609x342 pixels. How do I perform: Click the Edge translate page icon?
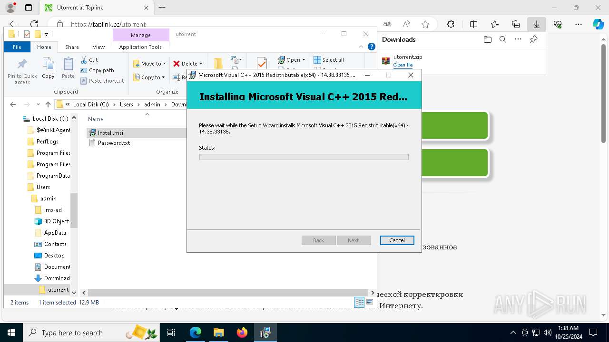[387, 24]
